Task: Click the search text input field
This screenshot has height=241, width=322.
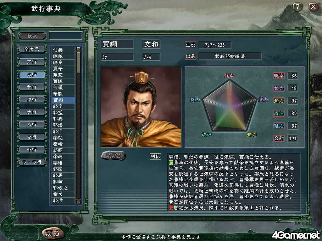Action: pyautogui.click(x=65, y=36)
